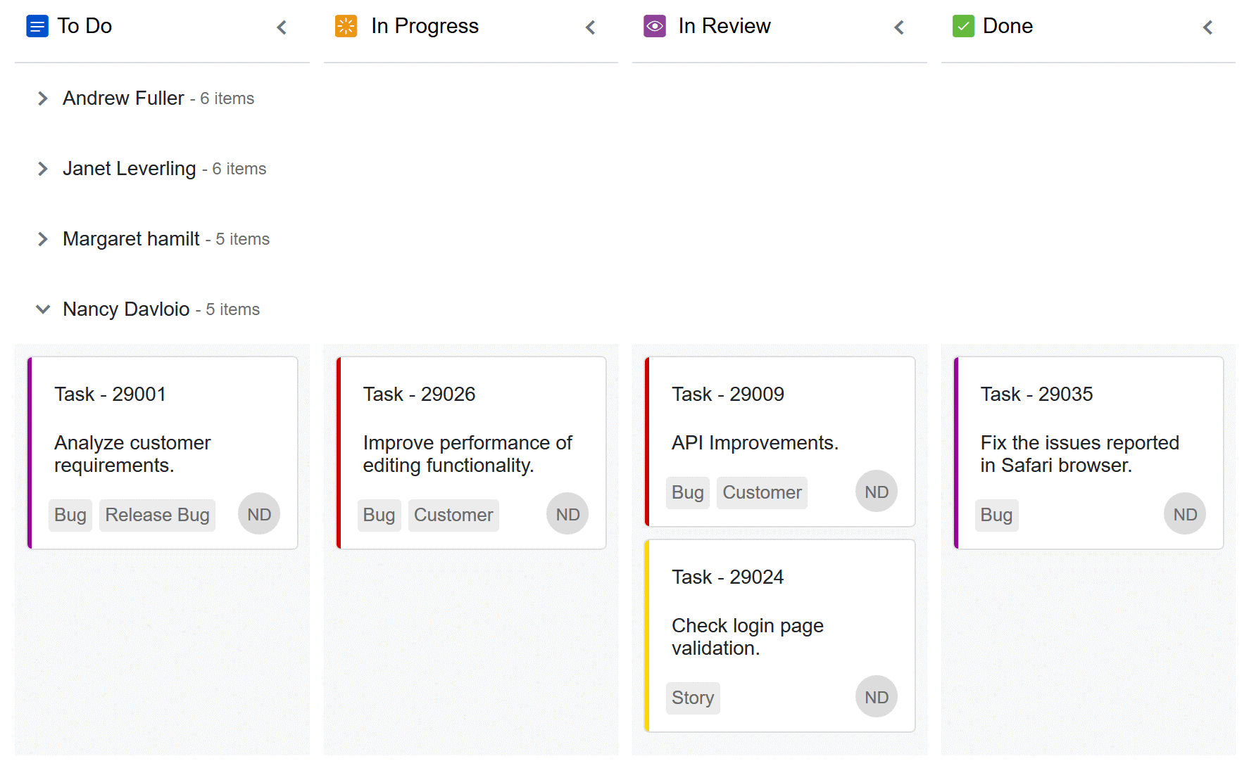
Task: Click the blue To Do column icon
Action: [37, 27]
